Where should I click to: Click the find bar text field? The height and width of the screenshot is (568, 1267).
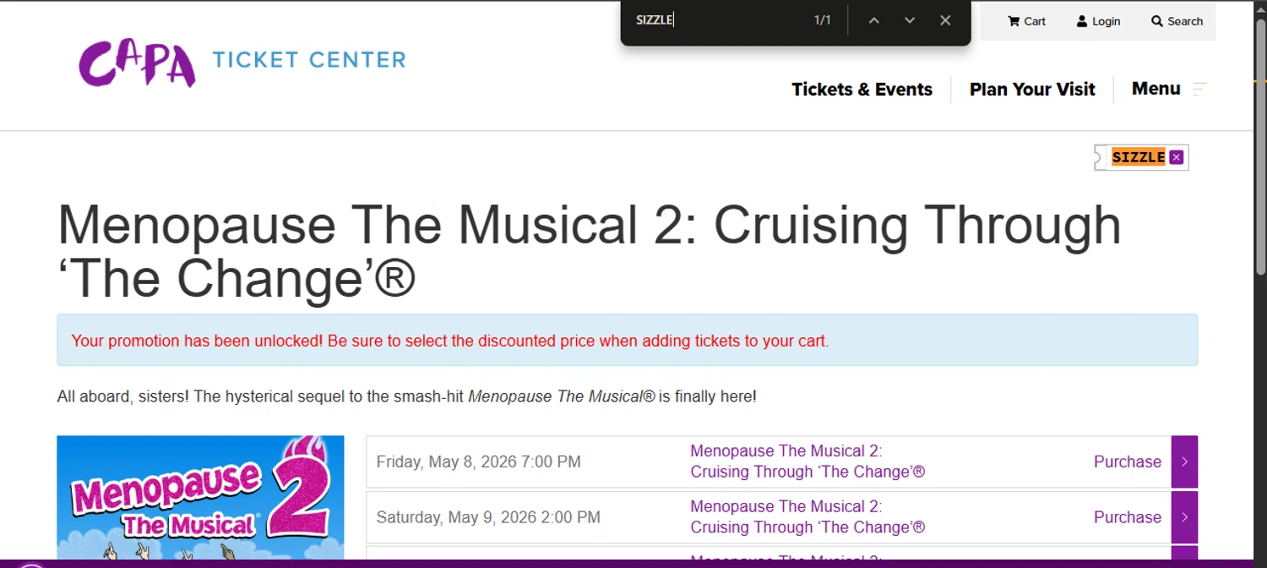click(x=718, y=20)
